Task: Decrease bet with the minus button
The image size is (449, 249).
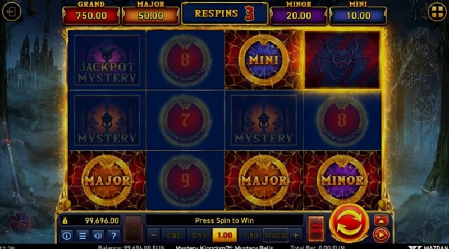Action: (x=153, y=236)
